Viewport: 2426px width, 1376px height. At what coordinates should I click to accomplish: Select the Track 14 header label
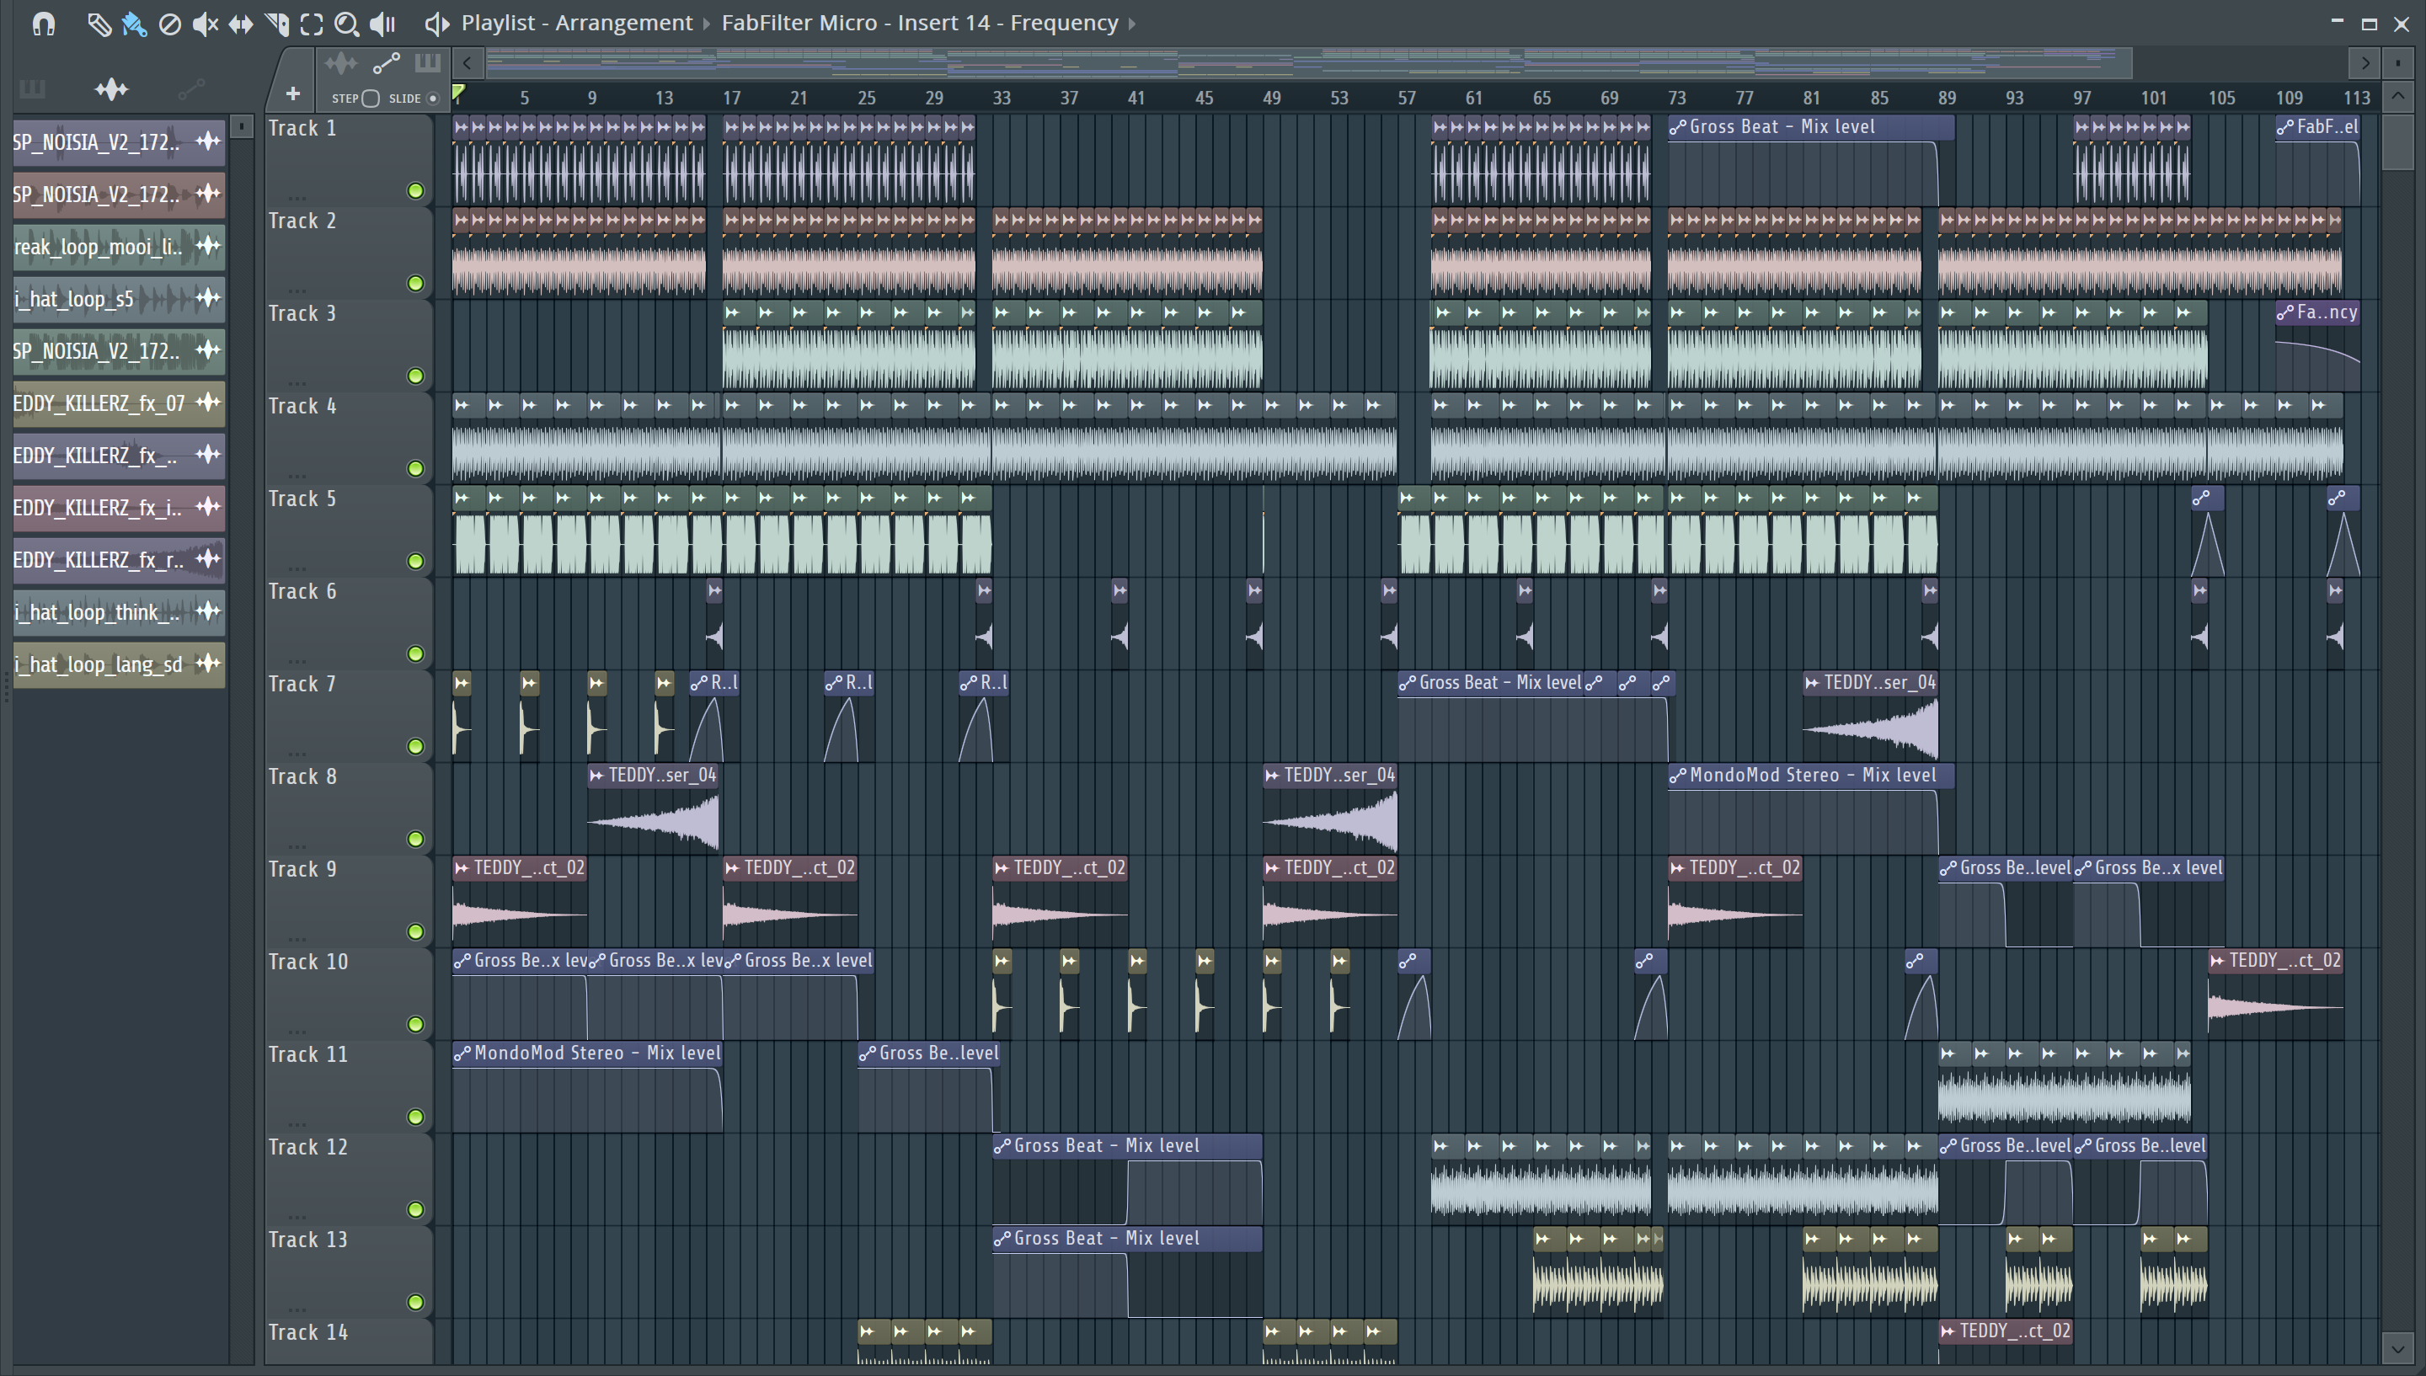[308, 1332]
